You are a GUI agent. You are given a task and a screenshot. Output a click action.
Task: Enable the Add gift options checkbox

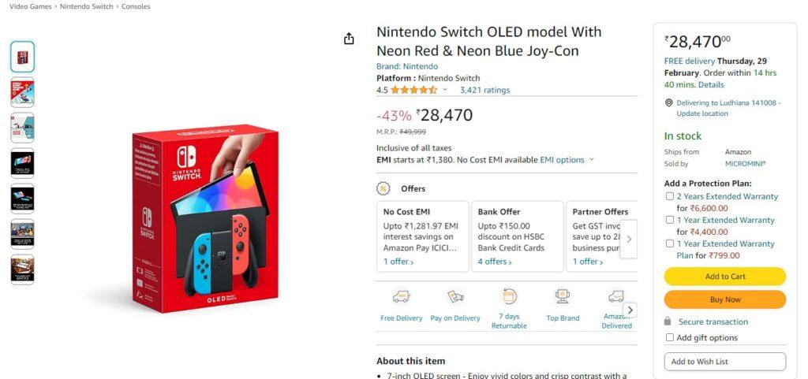click(x=670, y=337)
